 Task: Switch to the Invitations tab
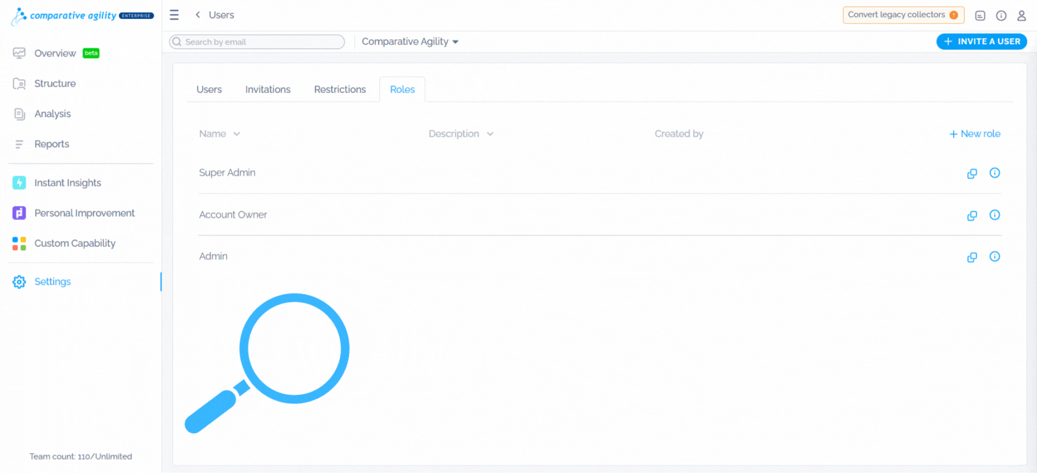[x=268, y=90]
